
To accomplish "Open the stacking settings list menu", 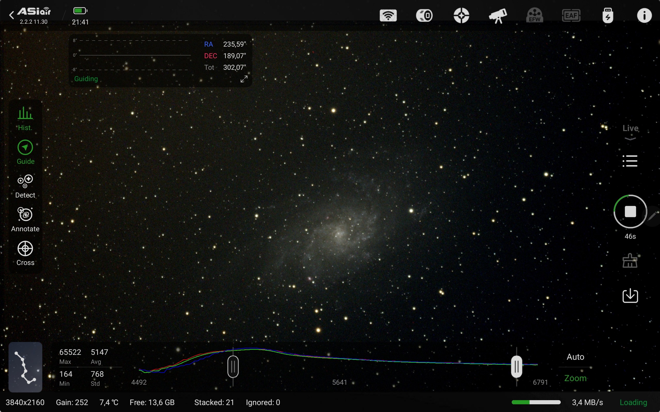I will (630, 161).
